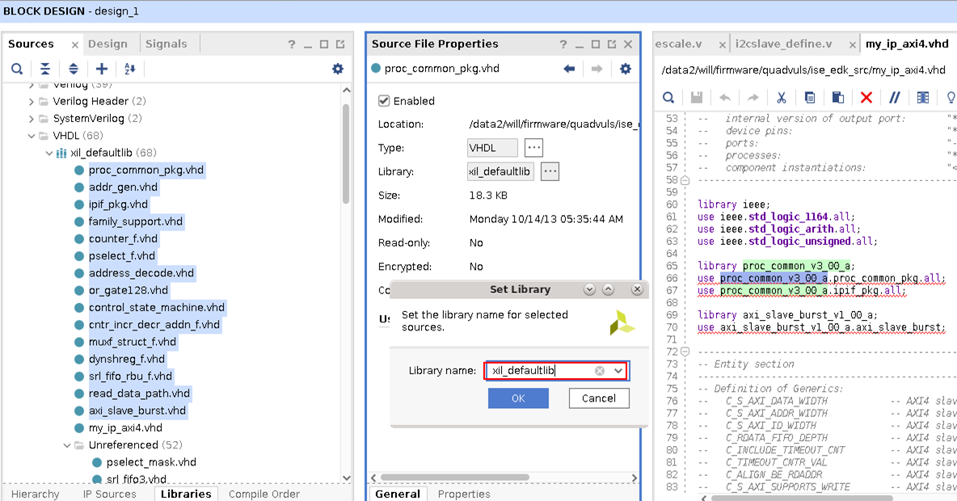Screen dimensions: 957x501
Task: Expand the SystemVerilog group
Action: coord(32,119)
